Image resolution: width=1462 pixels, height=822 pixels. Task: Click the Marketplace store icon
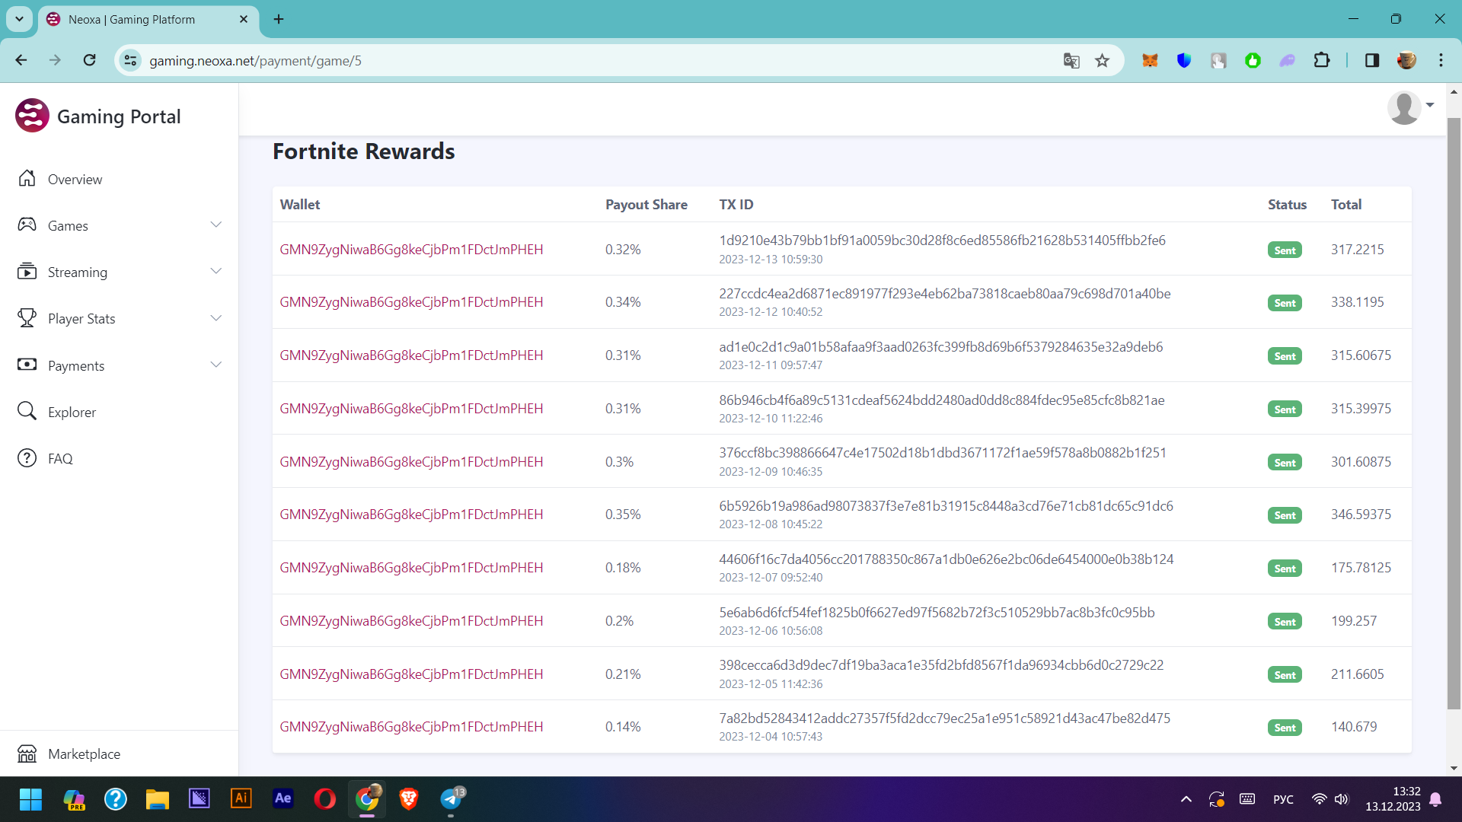coord(27,753)
